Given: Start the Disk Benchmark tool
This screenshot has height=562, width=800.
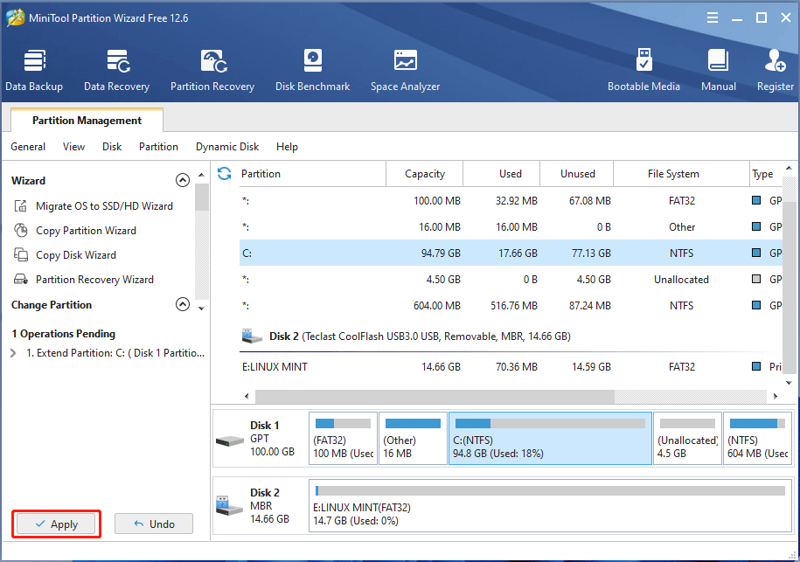Looking at the screenshot, I should point(313,71).
